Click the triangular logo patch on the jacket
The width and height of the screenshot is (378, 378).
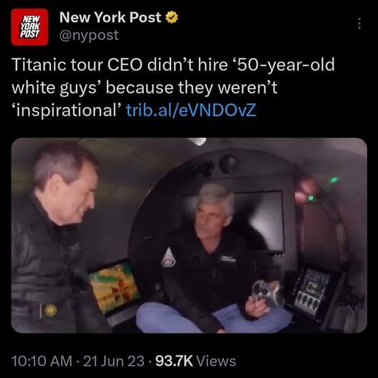point(168,258)
